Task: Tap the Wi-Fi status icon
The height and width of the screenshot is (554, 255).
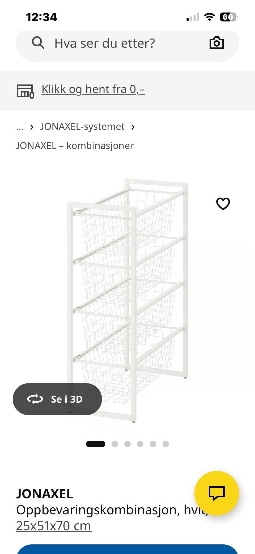Action: click(x=209, y=17)
